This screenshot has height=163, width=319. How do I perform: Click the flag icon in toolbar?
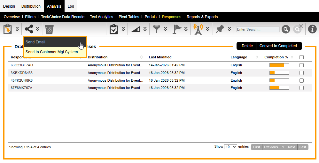(176, 29)
